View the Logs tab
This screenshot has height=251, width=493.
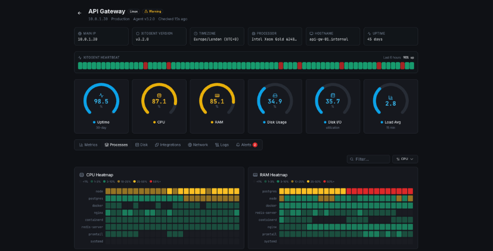(x=222, y=145)
